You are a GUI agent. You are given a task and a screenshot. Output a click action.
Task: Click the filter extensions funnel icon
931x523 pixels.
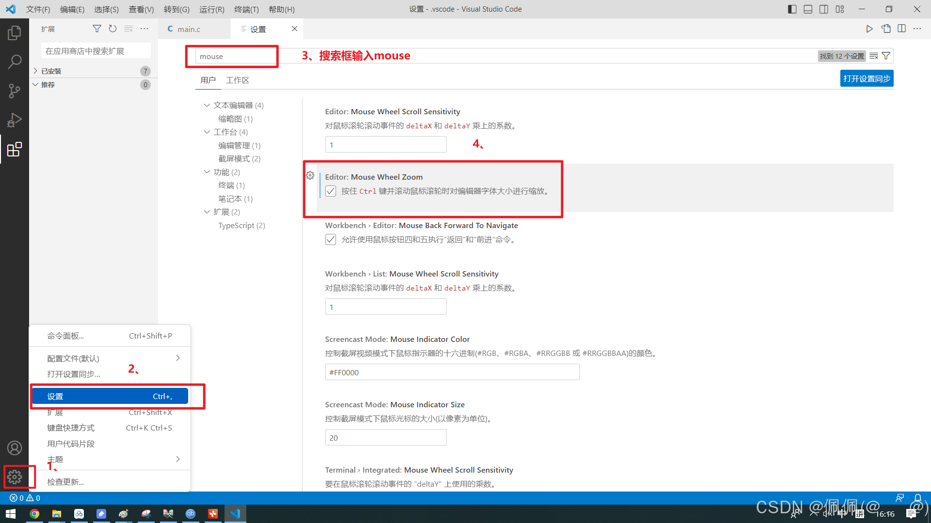click(x=97, y=29)
